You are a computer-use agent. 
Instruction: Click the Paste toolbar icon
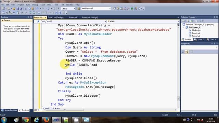(33, 9)
